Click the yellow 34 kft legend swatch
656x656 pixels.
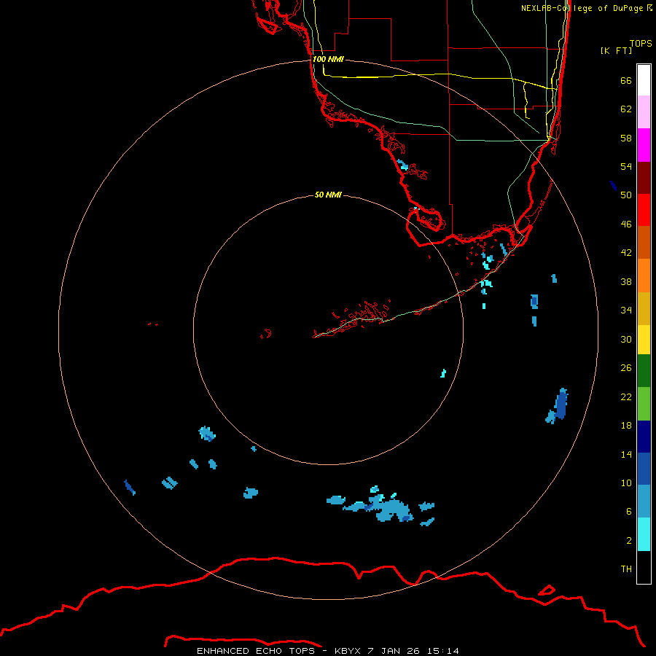click(644, 340)
